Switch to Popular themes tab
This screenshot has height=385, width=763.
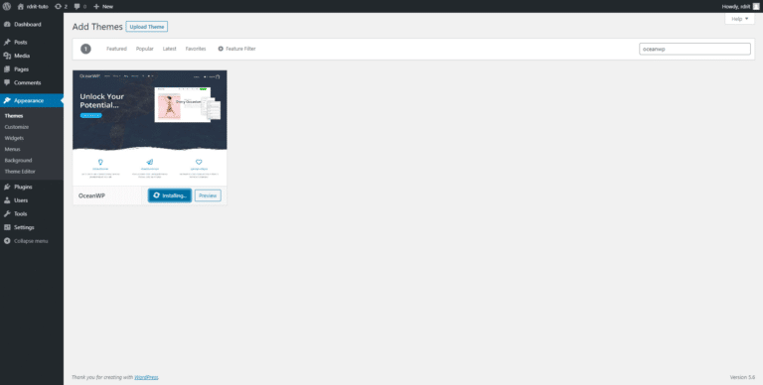pyautogui.click(x=144, y=49)
